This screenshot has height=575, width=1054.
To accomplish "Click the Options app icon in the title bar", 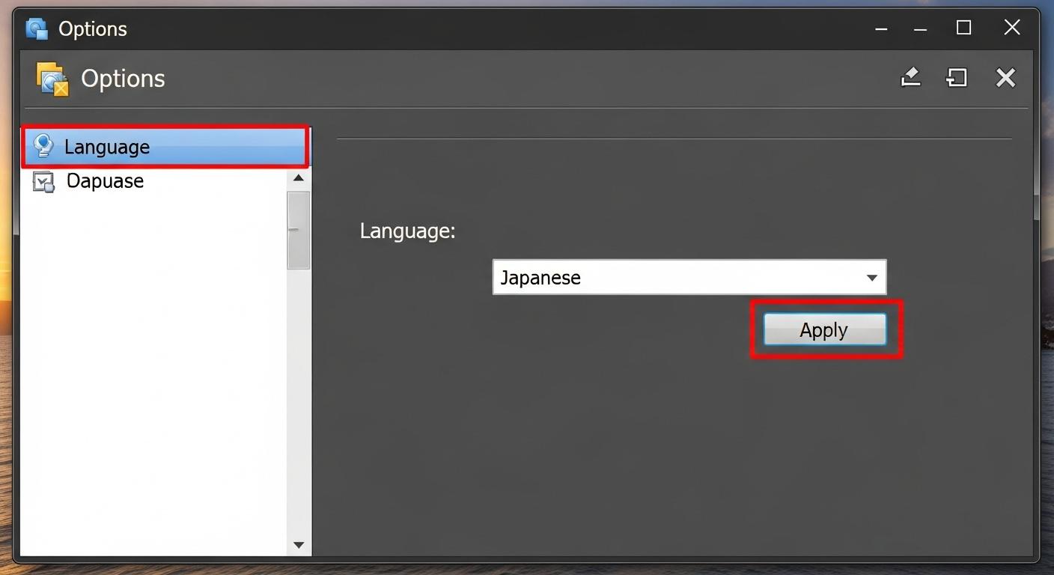I will coord(36,28).
